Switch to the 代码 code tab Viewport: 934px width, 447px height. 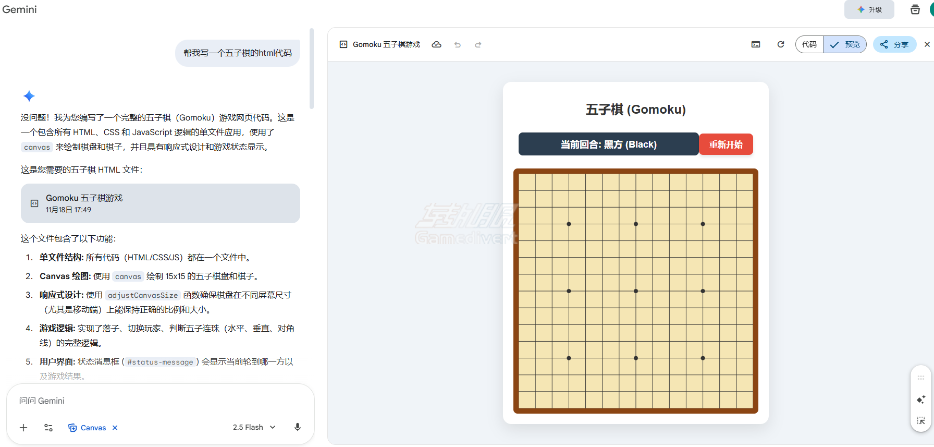click(x=809, y=44)
